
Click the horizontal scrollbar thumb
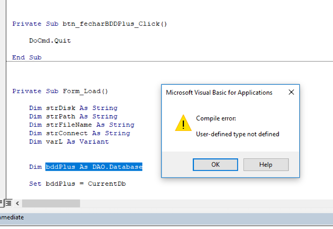pos(51,203)
